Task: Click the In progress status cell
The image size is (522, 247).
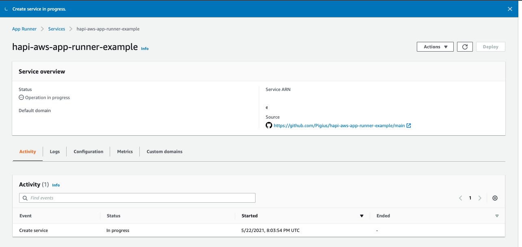Action: pos(118,230)
